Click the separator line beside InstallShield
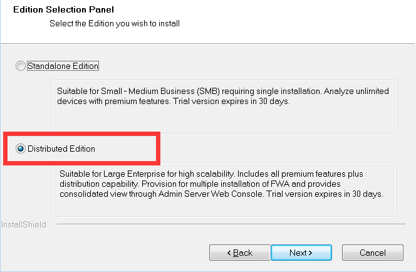Image resolution: width=416 pixels, height=272 pixels. coord(231,224)
